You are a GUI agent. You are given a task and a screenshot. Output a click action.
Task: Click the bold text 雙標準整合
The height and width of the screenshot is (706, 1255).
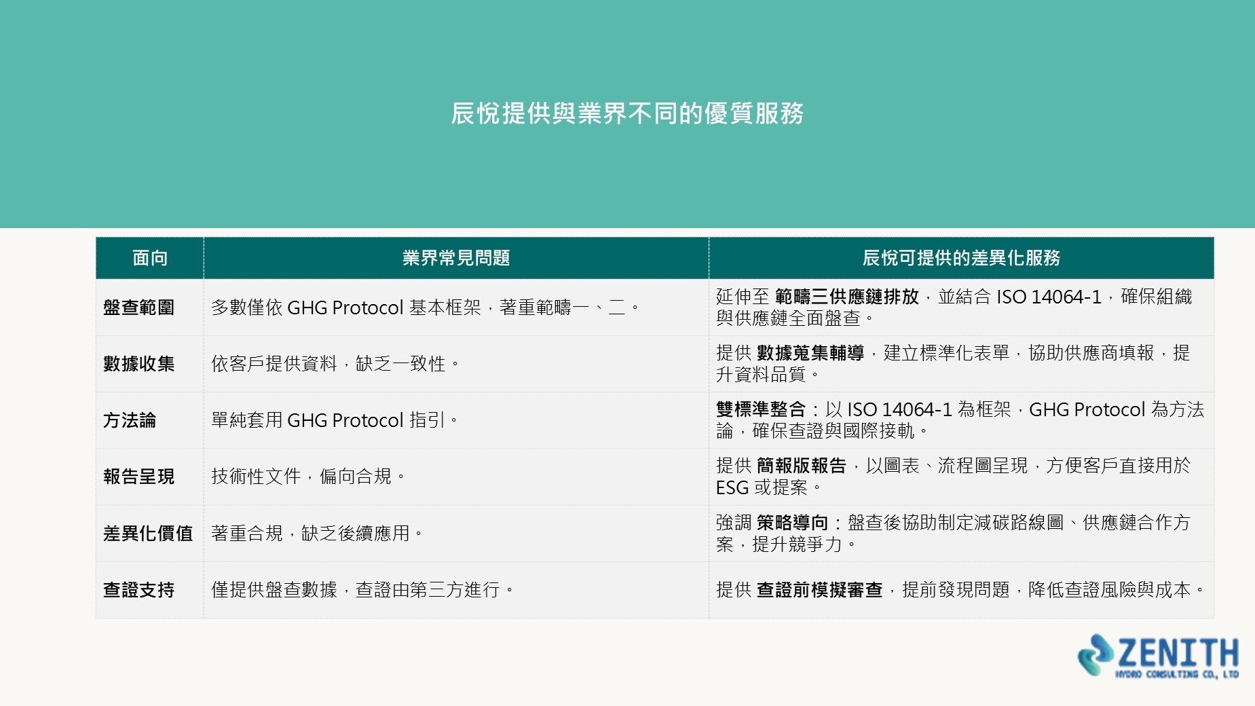pos(761,409)
